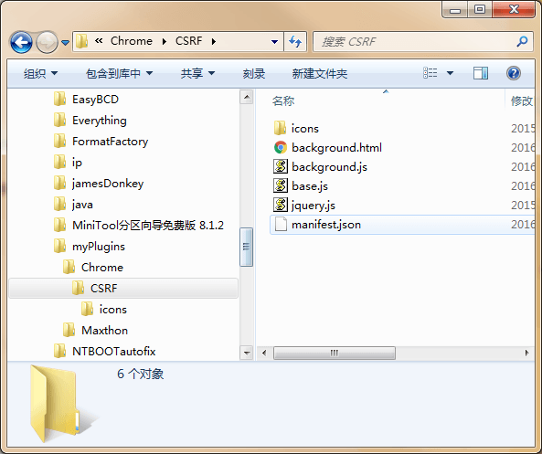Image resolution: width=542 pixels, height=454 pixels.
Task: Click the horizontal scrollbar thumb in file list
Action: (x=335, y=353)
